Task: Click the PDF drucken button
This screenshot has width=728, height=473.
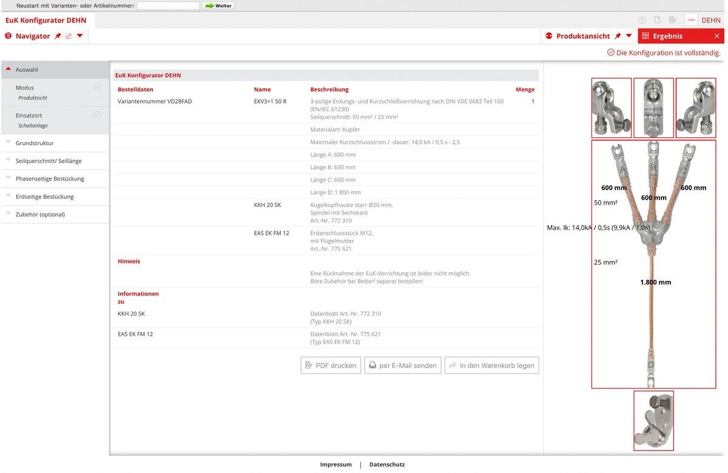Action: (331, 366)
